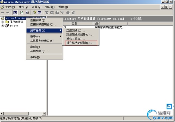This screenshot has height=122, width=175.
Task: Open the 查看(V) entry in context menu
Action: pyautogui.click(x=44, y=37)
